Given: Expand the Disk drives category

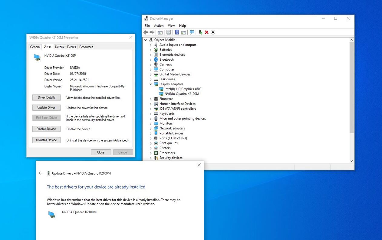Looking at the screenshot, I should pyautogui.click(x=151, y=79).
